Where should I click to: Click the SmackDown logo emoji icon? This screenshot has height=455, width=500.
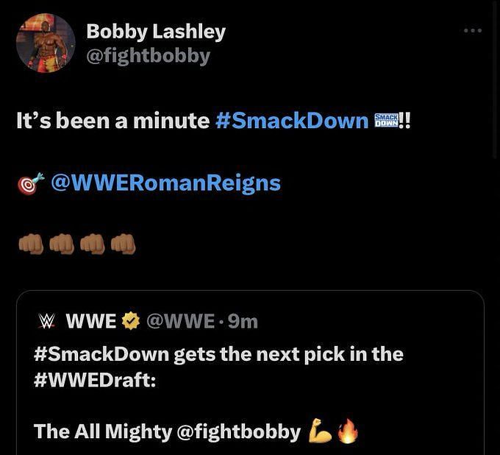click(386, 120)
